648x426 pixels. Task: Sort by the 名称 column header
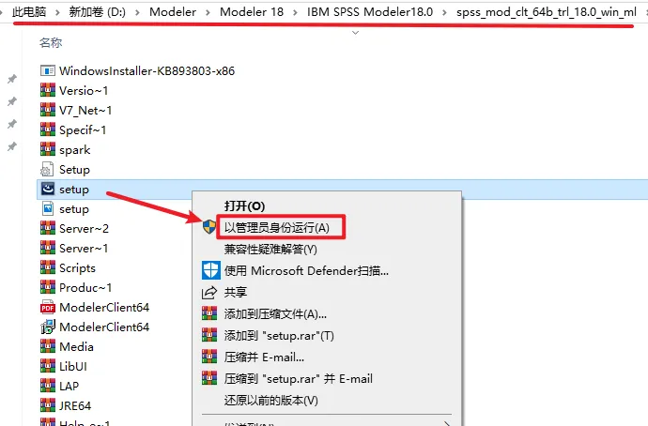point(51,42)
